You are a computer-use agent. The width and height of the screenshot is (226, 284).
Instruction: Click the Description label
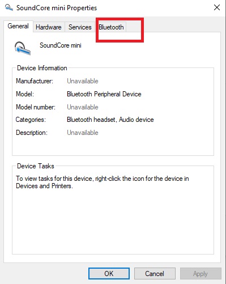32,133
